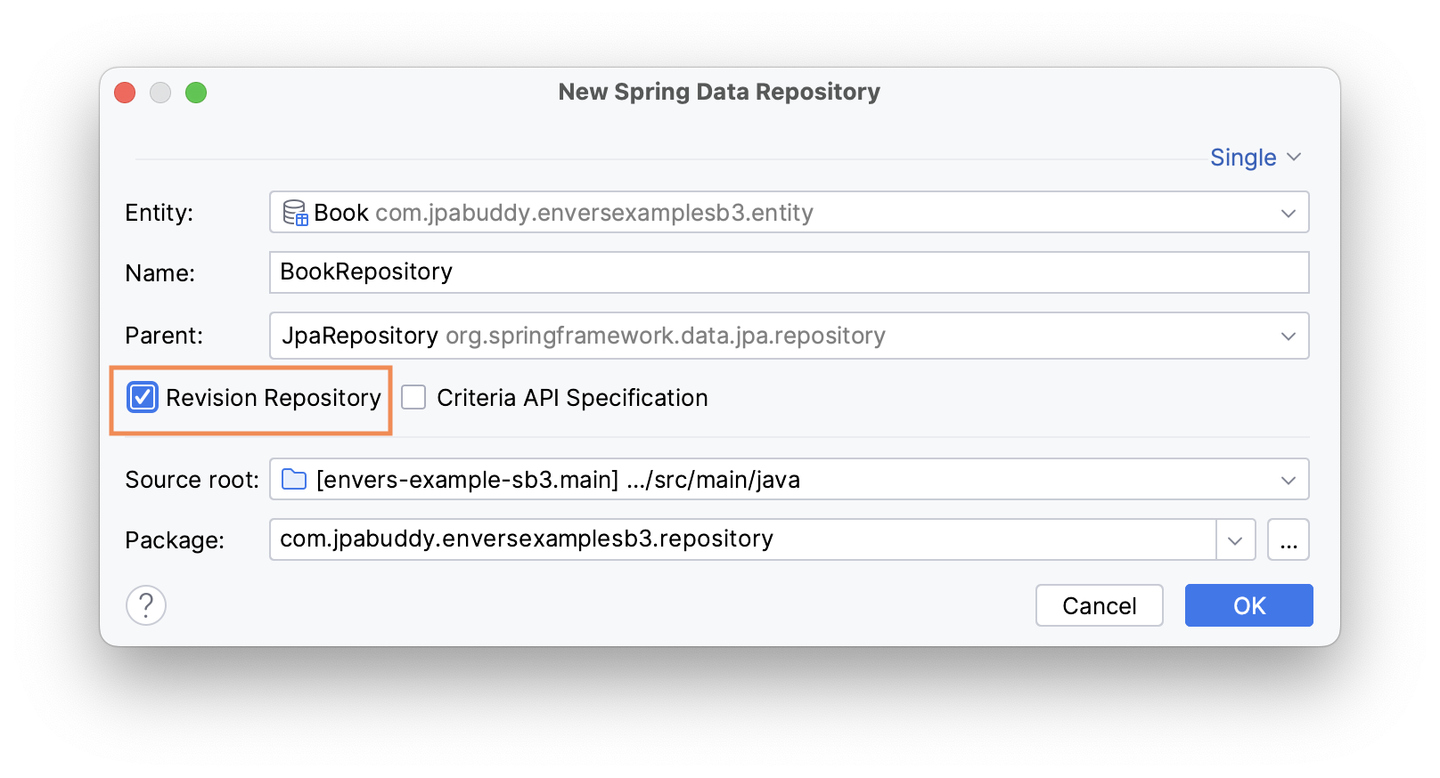Click the green zoom window button
This screenshot has width=1440, height=778.
196,93
